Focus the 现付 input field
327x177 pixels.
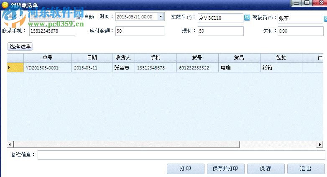coord(221,31)
